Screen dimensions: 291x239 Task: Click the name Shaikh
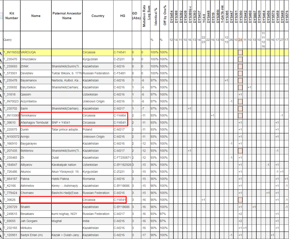pyautogui.click(x=25, y=207)
